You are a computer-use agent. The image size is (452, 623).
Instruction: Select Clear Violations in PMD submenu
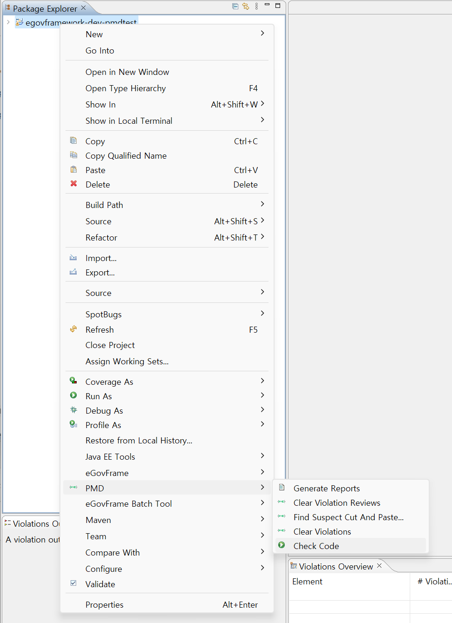pyautogui.click(x=322, y=531)
